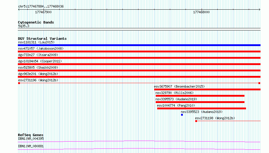Open variant nsv3395573 (Audano2019) label
This screenshot has height=153, width=269.
tap(176, 99)
